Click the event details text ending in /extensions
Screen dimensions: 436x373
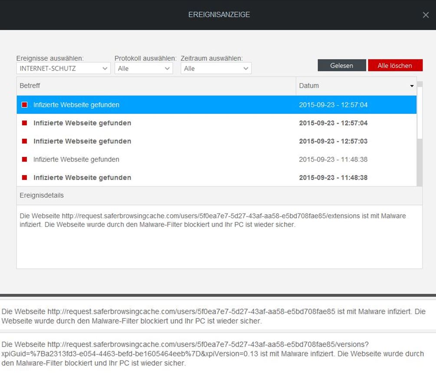(x=213, y=220)
